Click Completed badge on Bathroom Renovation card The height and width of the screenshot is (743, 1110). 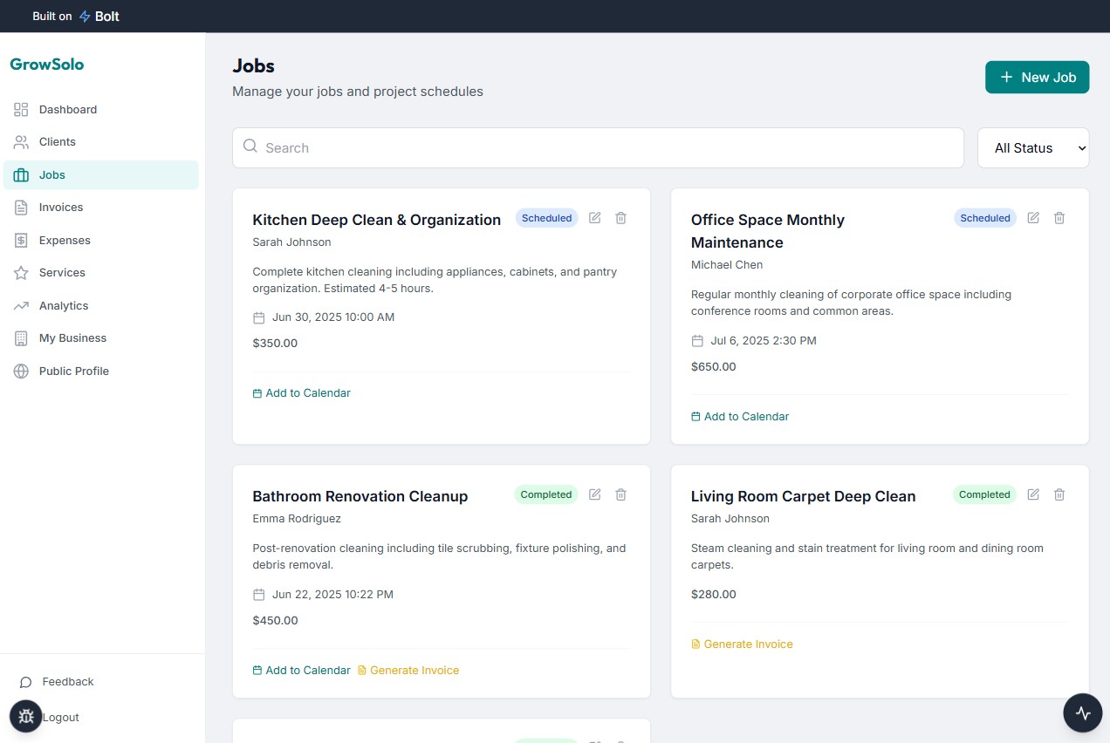546,494
